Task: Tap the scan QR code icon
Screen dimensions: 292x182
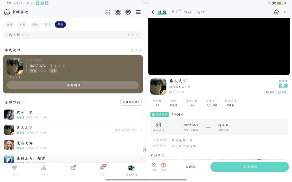Action: pyautogui.click(x=108, y=12)
